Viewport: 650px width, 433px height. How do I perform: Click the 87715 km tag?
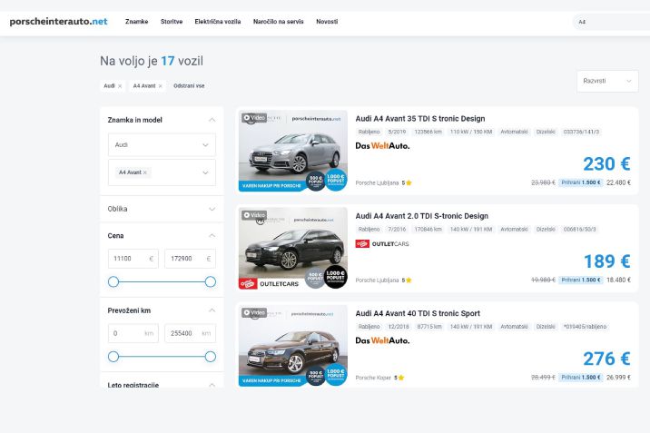tap(429, 327)
